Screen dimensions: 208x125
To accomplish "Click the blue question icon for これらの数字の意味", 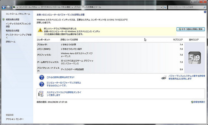I will pos(42,77).
